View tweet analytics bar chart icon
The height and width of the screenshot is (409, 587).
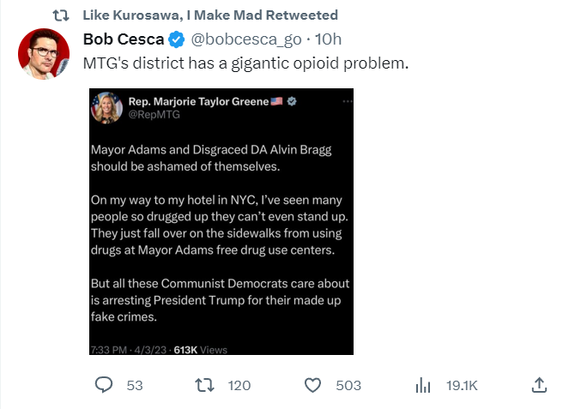[422, 385]
